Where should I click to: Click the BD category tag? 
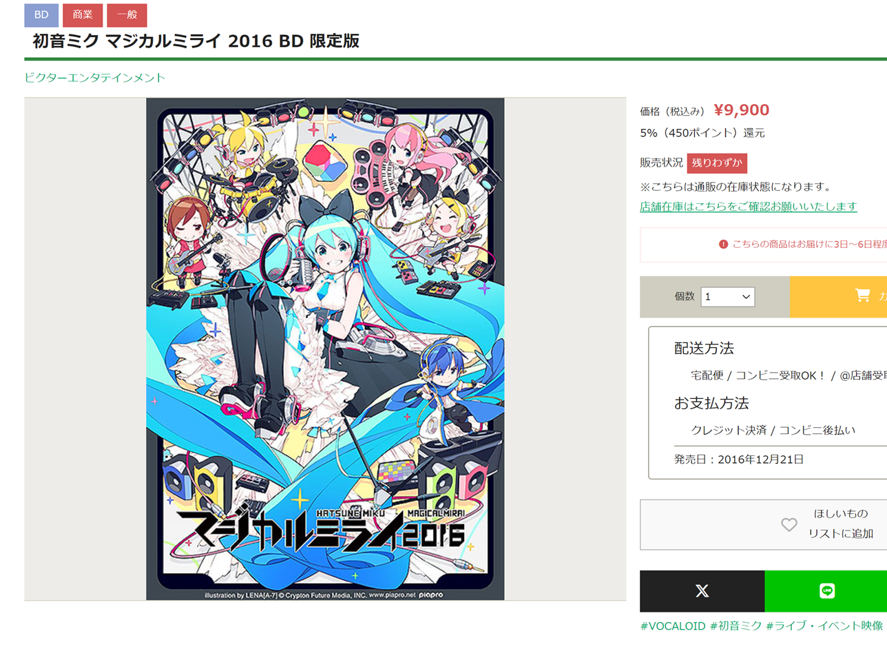[41, 15]
